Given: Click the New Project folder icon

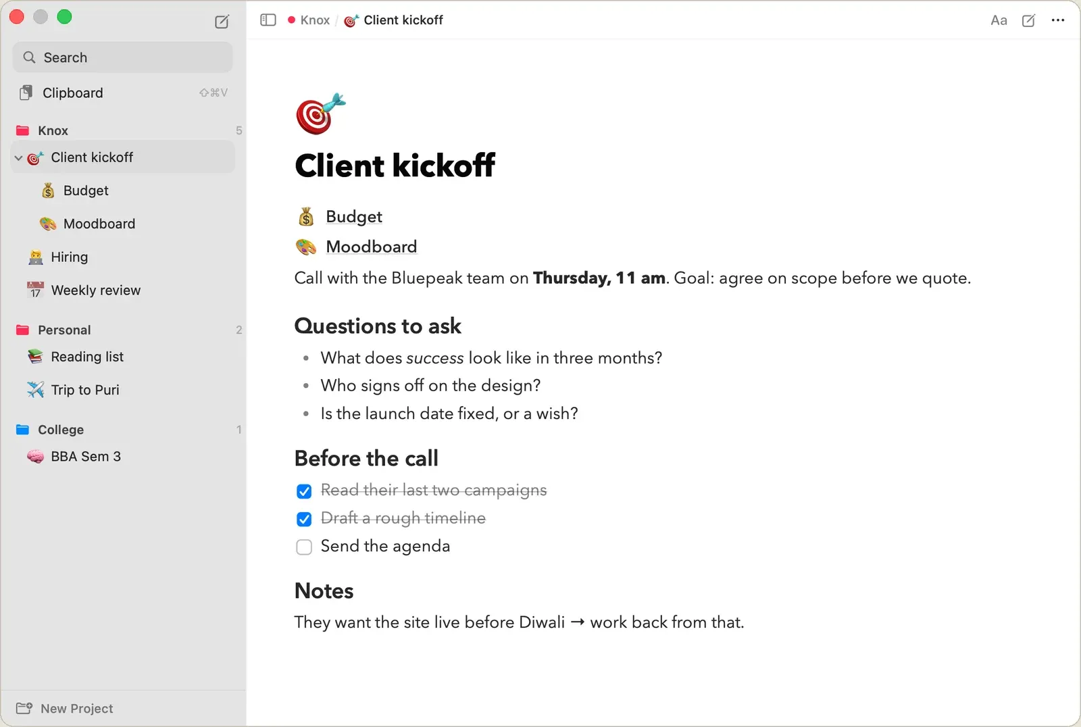Looking at the screenshot, I should (x=24, y=708).
